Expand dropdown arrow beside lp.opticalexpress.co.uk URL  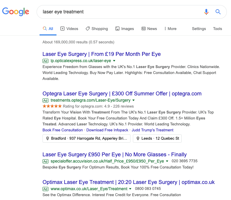tap(114, 61)
